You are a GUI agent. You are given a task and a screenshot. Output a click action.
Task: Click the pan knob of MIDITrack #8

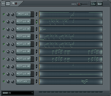(x=8, y=66)
